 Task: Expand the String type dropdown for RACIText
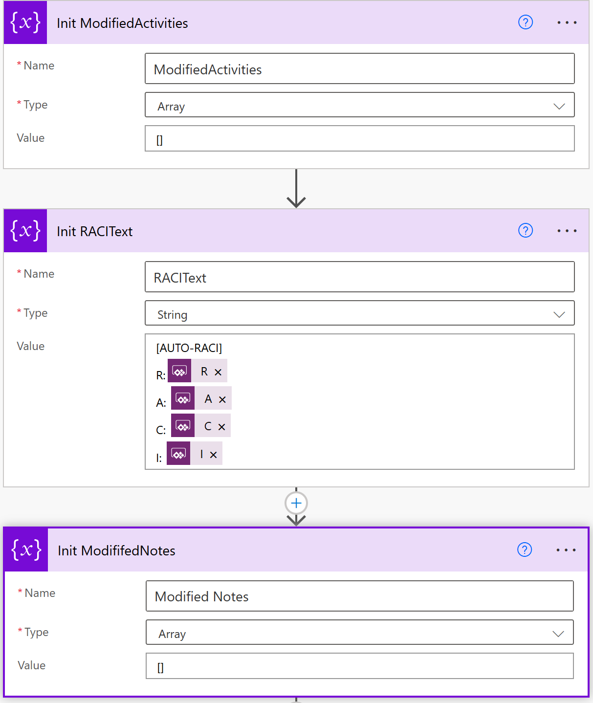[x=559, y=314]
